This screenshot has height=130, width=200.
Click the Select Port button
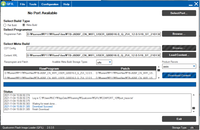tap(179, 13)
